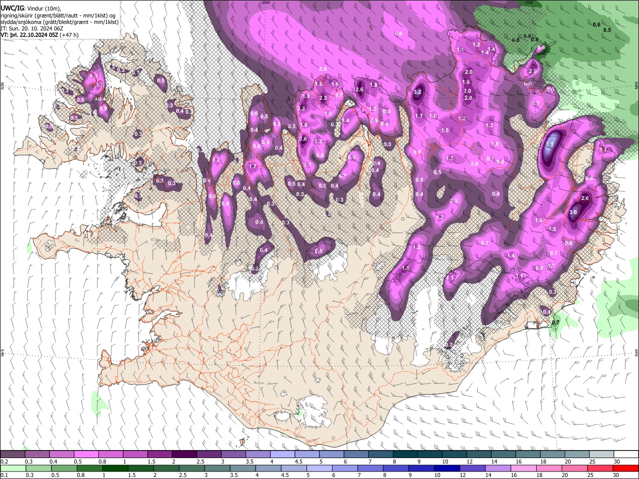Click the '0.2' label on the purple scale

[3, 462]
